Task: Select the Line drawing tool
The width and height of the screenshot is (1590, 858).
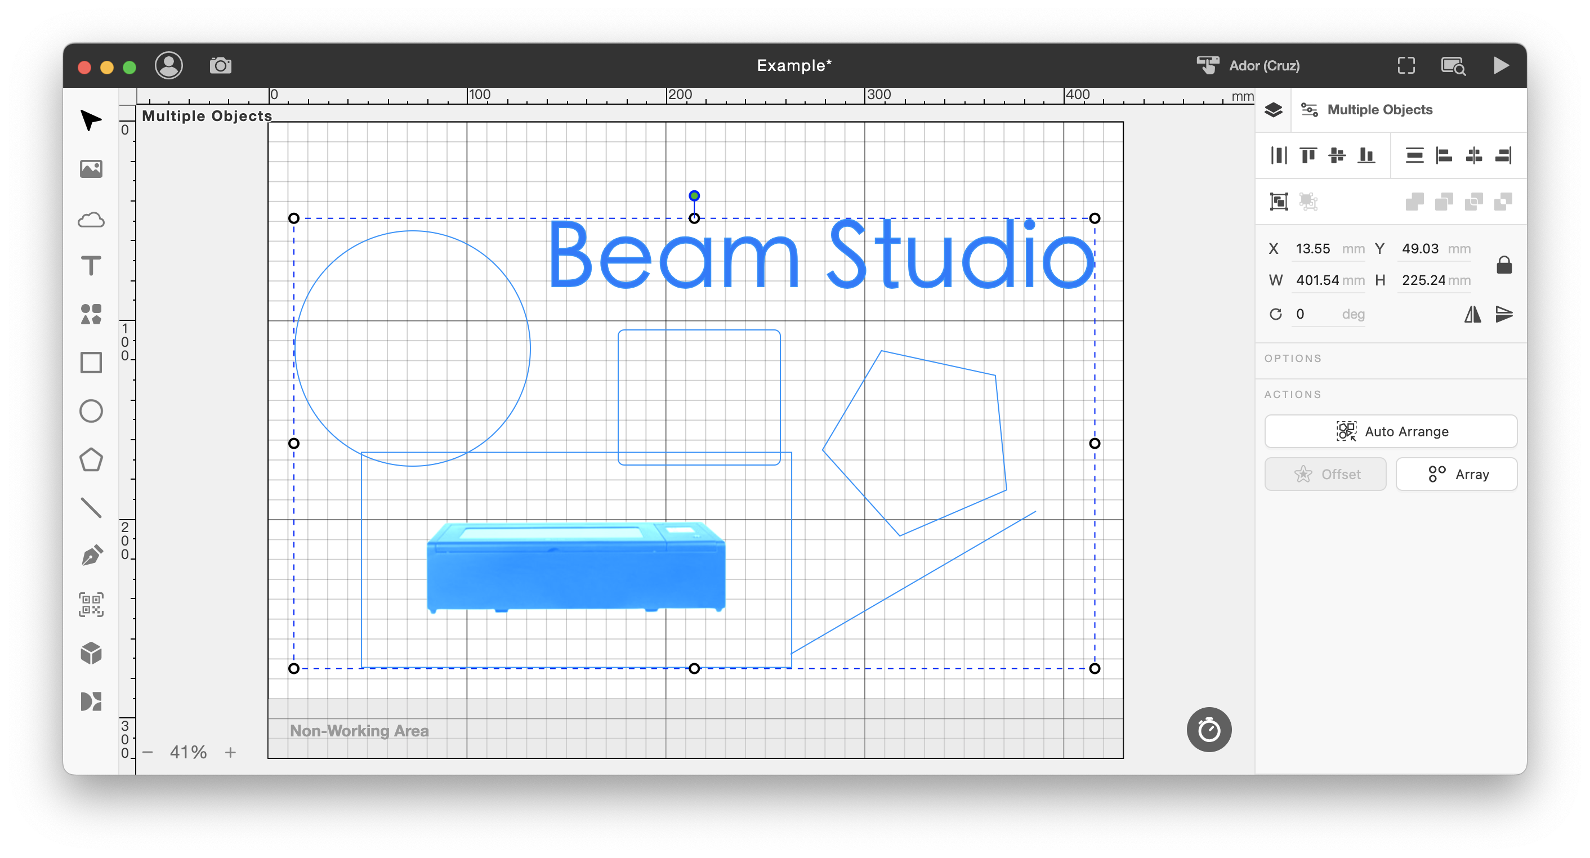Action: point(91,507)
